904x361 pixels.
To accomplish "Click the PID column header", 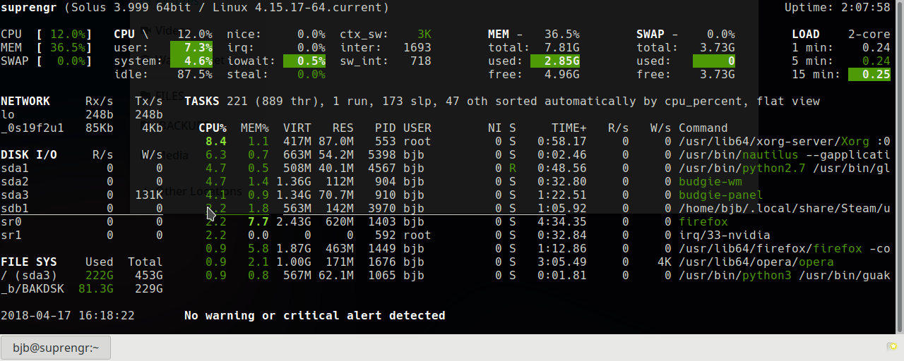I will pyautogui.click(x=386, y=128).
